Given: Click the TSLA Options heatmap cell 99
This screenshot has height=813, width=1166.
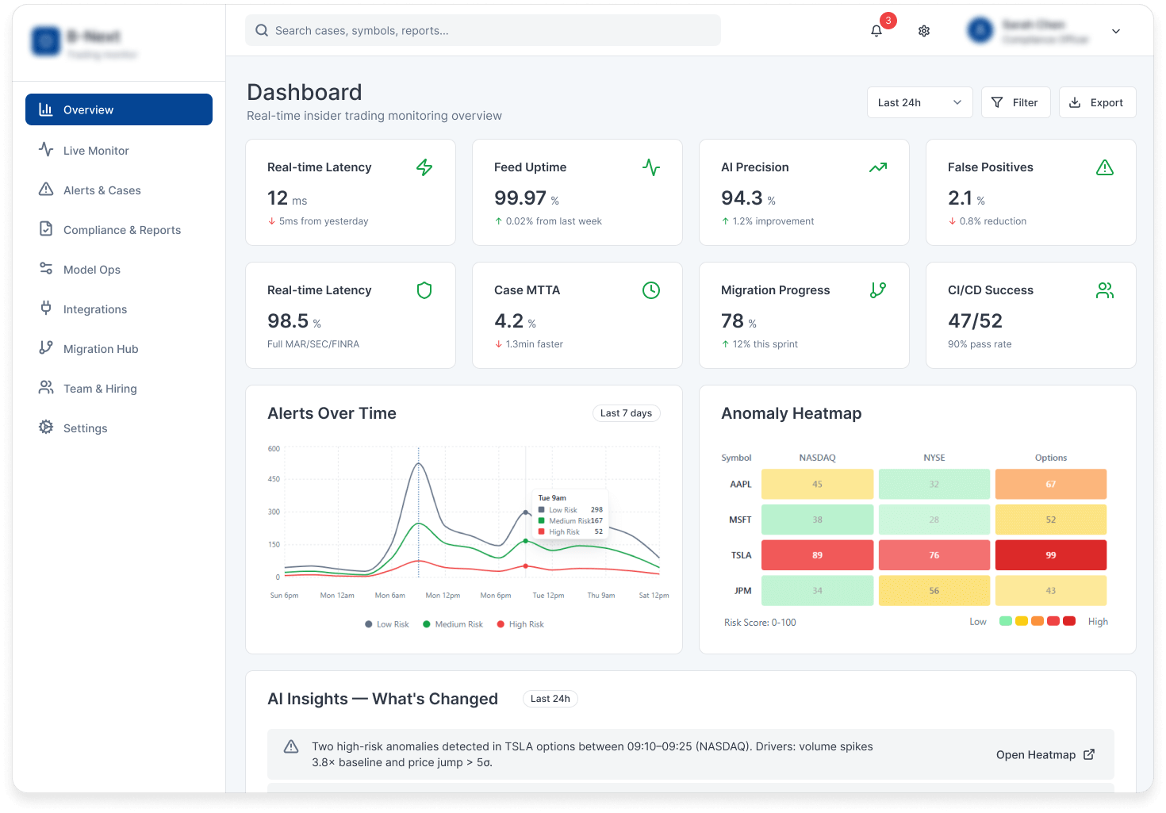Looking at the screenshot, I should 1051,555.
